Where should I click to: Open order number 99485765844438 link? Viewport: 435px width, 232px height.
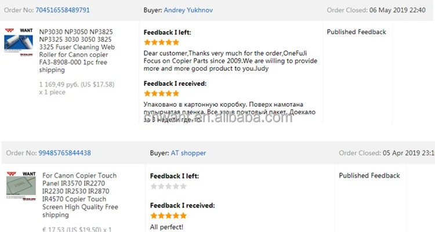point(64,153)
